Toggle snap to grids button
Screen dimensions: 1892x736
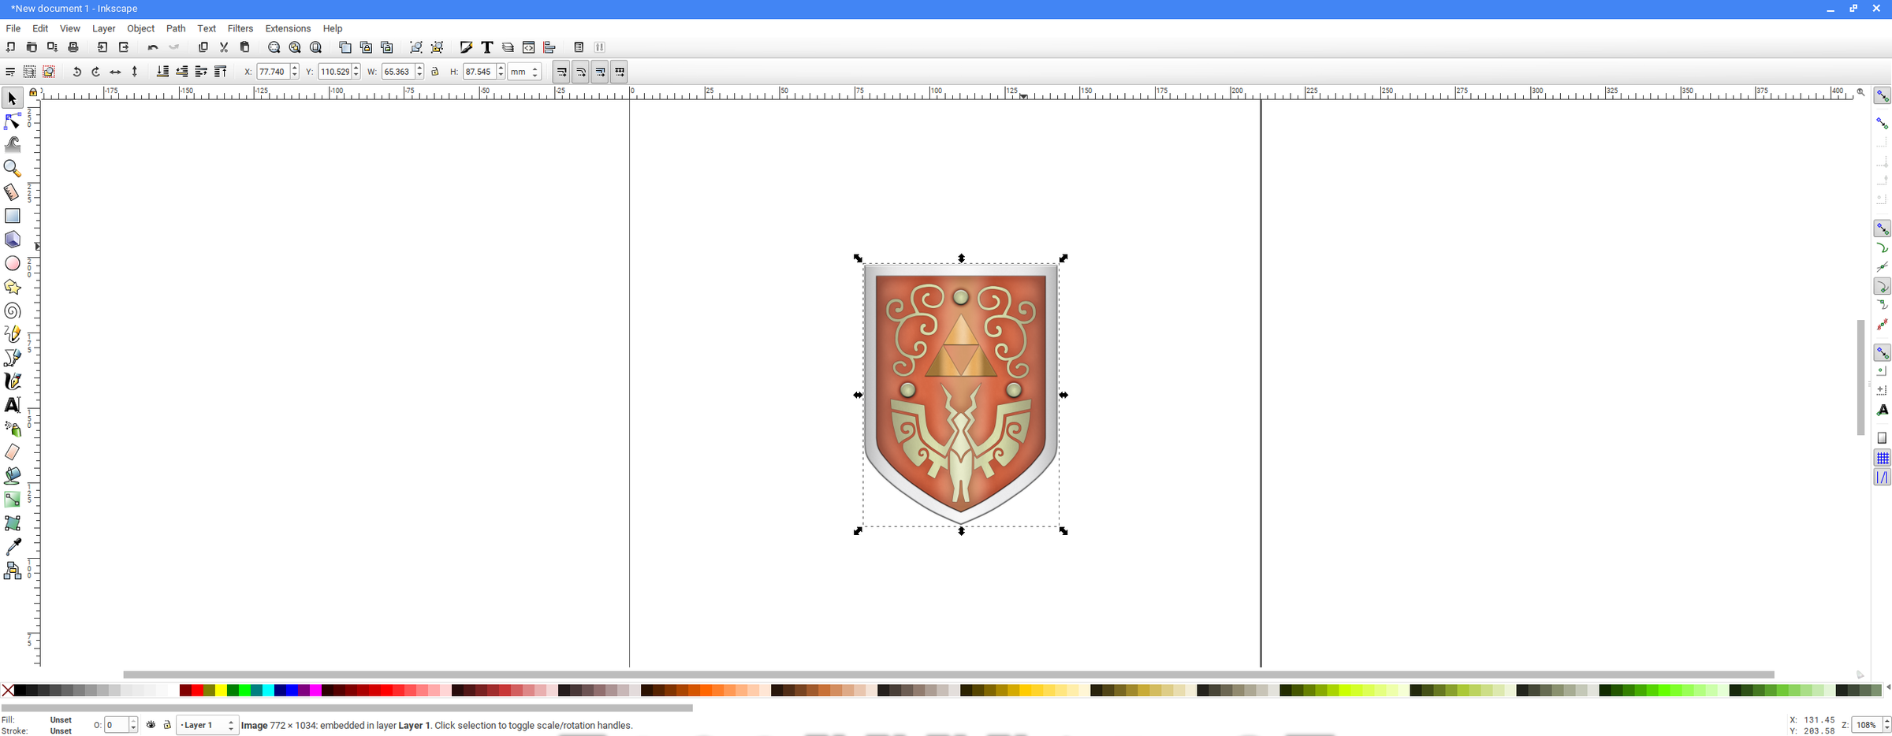pos(1883,458)
